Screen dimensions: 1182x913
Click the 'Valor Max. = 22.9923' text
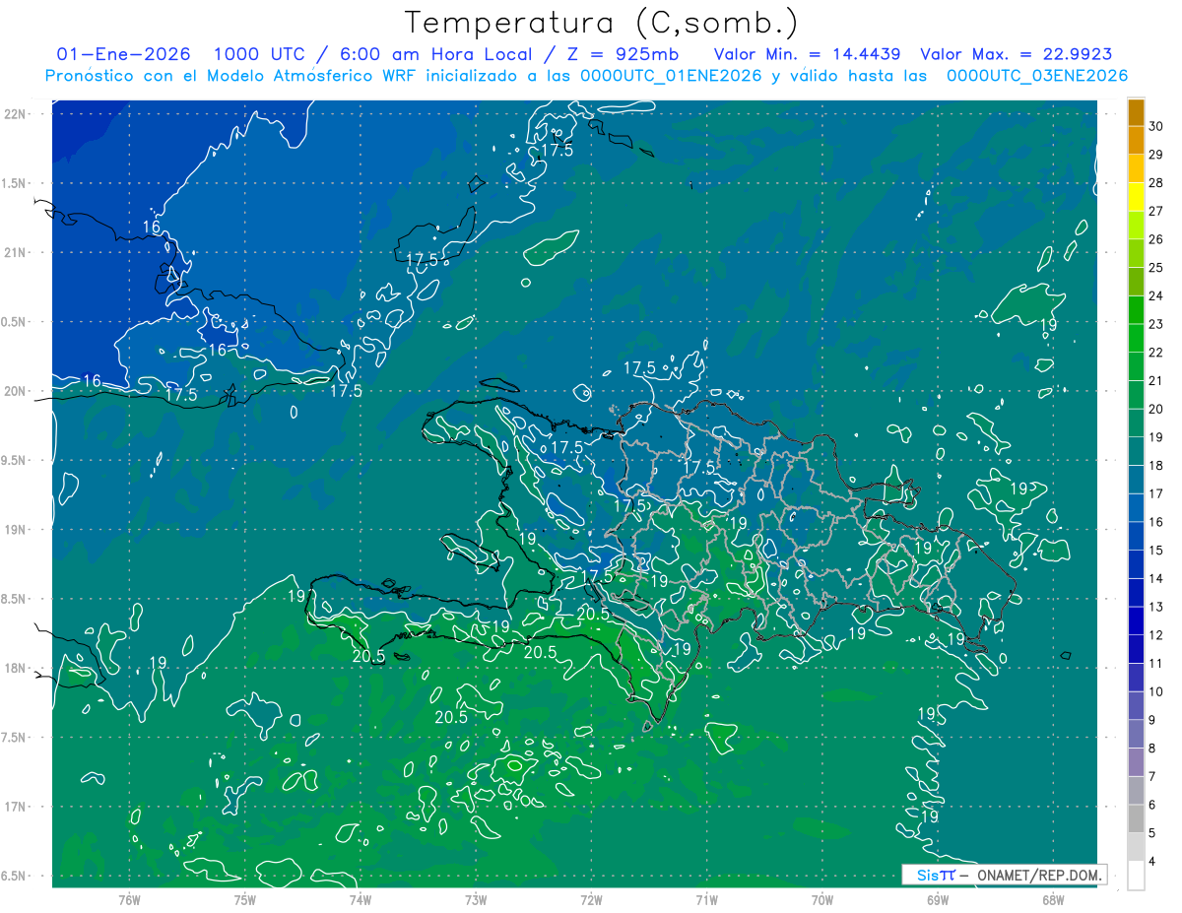tap(1017, 55)
